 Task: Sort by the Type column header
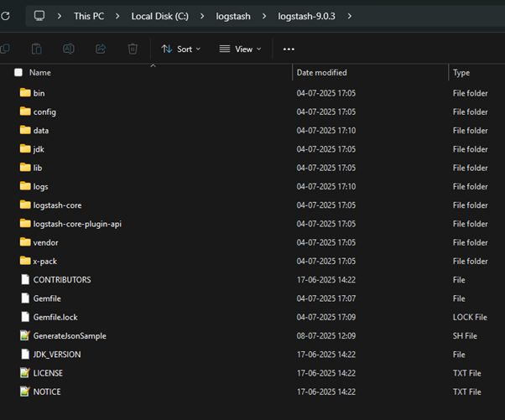pos(461,73)
